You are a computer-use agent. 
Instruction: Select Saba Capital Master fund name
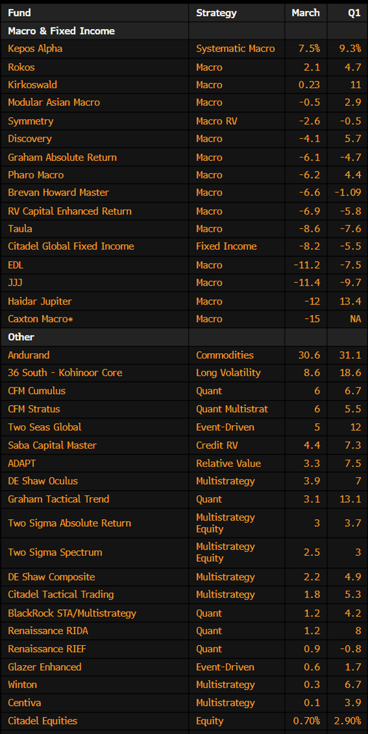coord(52,445)
